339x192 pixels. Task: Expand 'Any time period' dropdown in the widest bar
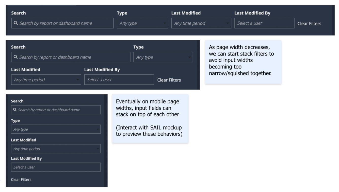tap(201, 23)
